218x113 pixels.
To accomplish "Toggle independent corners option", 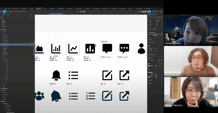I will point(162,27).
